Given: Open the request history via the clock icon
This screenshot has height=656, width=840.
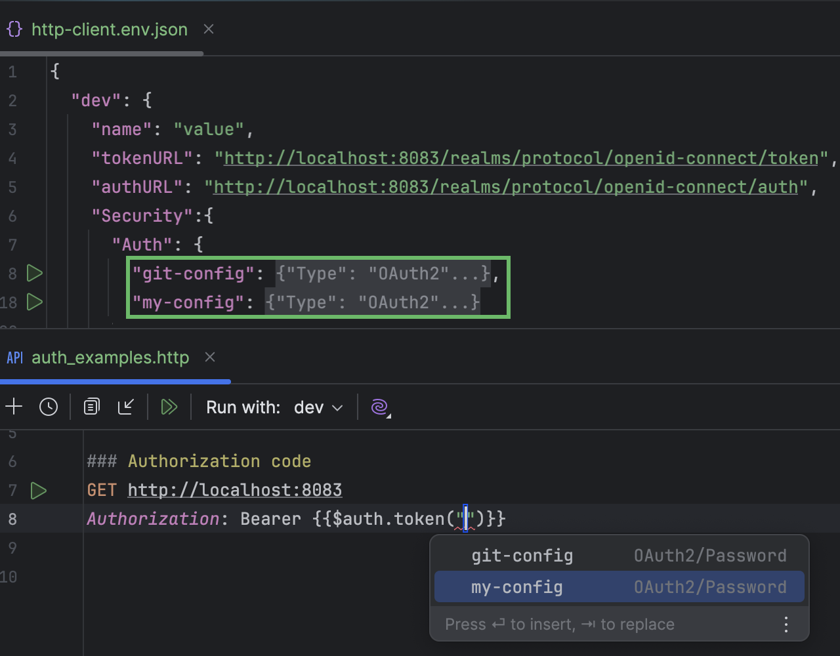Looking at the screenshot, I should 49,407.
